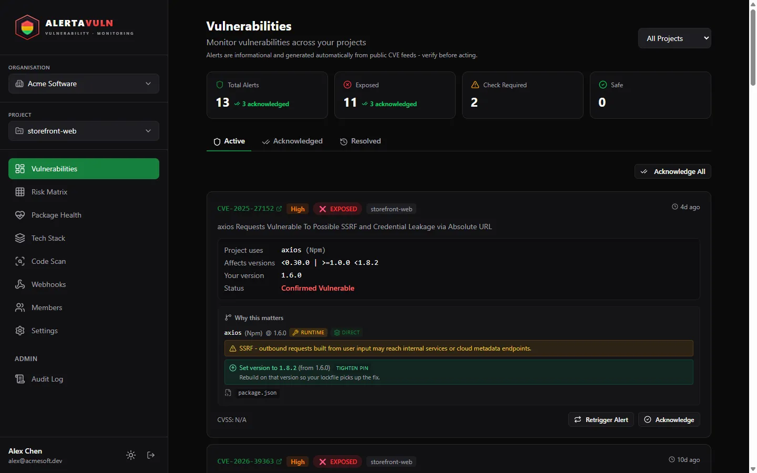Open Settings in the sidebar
This screenshot has width=757, height=473.
84,331
